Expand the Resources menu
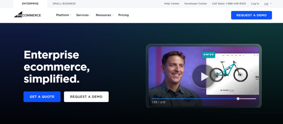The width and height of the screenshot is (283, 124). 104,15
